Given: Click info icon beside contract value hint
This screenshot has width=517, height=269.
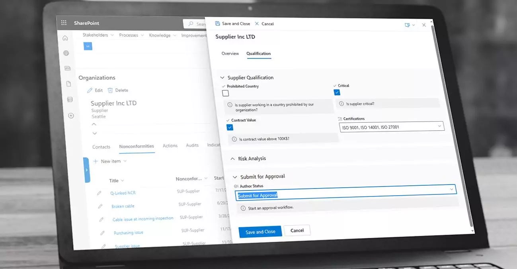Looking at the screenshot, I should pos(234,139).
